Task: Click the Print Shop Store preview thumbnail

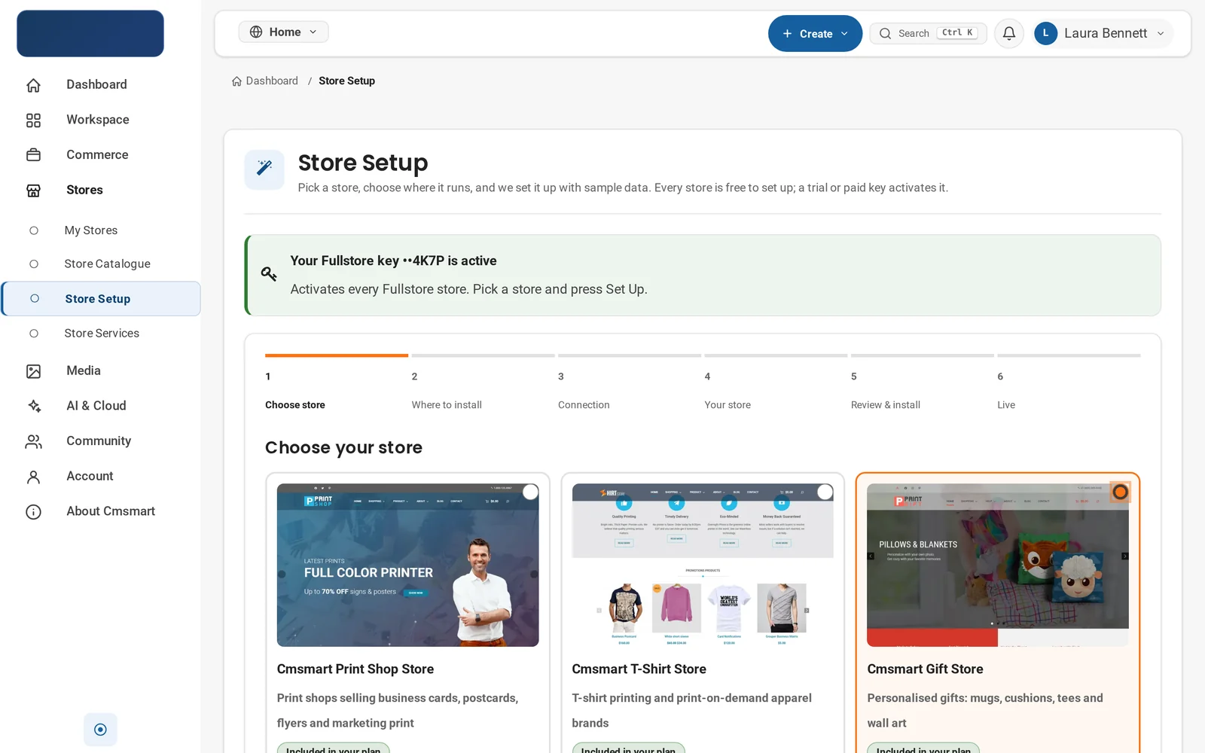Action: pyautogui.click(x=407, y=565)
